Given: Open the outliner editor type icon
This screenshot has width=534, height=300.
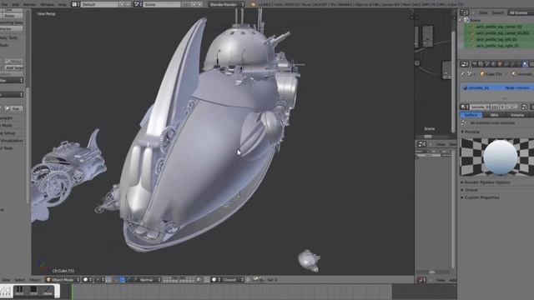Looking at the screenshot, I should [464, 12].
